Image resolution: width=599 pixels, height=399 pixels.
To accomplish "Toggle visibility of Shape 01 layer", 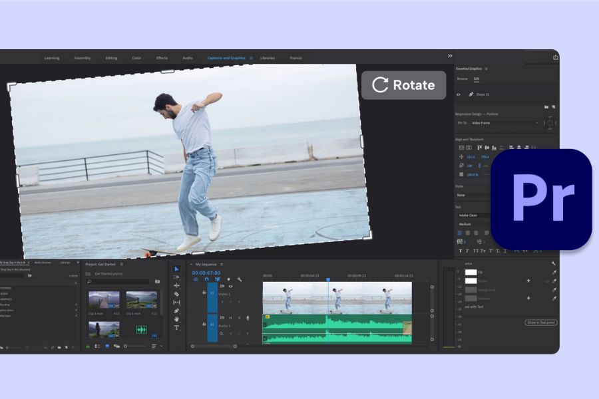I will [x=458, y=94].
